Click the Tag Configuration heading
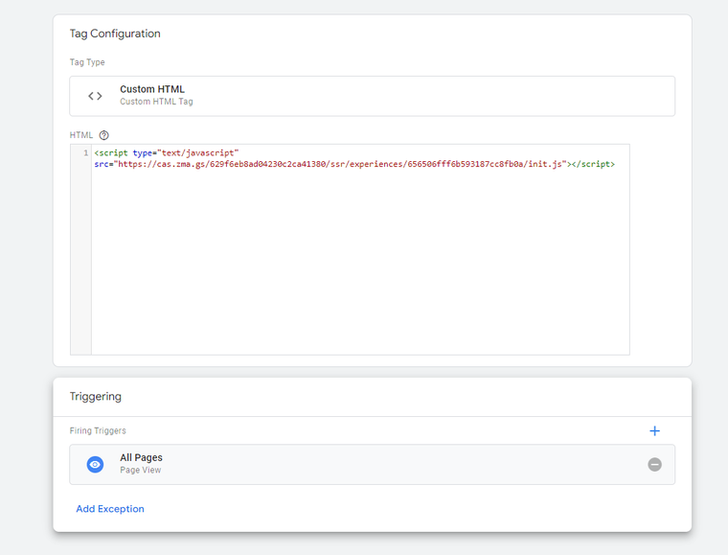This screenshot has width=728, height=555. click(115, 34)
